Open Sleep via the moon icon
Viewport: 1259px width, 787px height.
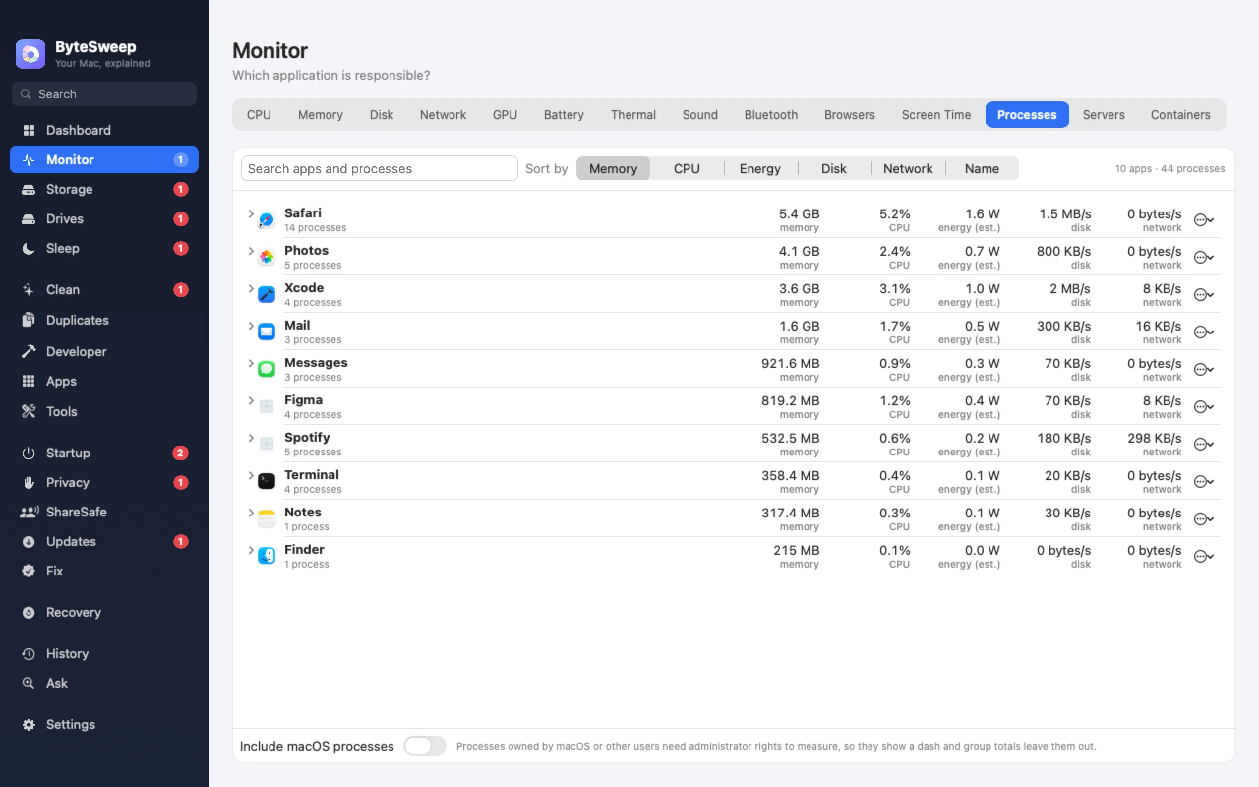coord(29,248)
